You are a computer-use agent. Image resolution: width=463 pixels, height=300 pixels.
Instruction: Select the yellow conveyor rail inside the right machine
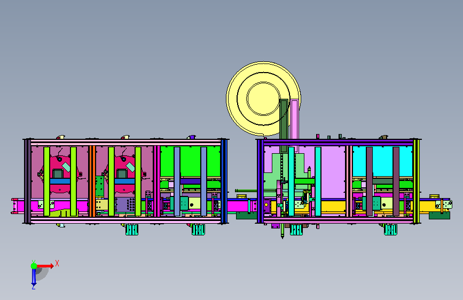coord(333,206)
